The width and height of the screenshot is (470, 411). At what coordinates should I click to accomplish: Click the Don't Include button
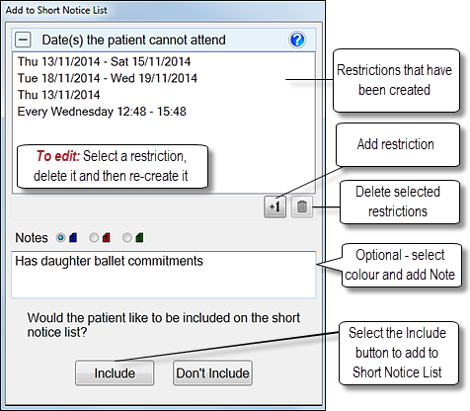[x=212, y=373]
